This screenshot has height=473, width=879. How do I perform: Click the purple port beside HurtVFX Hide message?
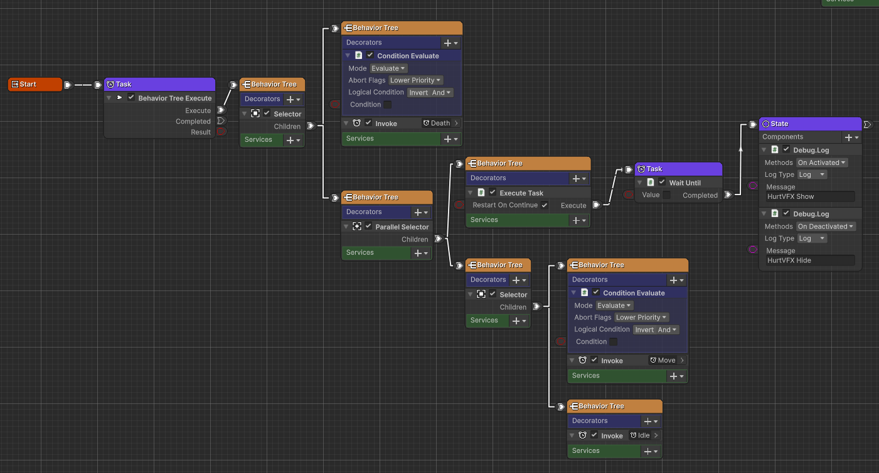tap(753, 250)
